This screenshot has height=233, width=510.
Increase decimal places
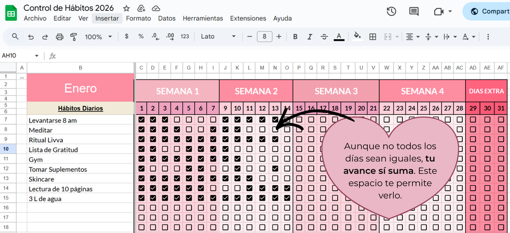(x=170, y=36)
